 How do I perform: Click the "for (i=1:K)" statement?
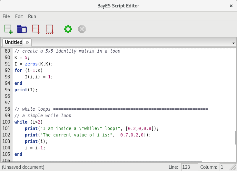(x=29, y=70)
